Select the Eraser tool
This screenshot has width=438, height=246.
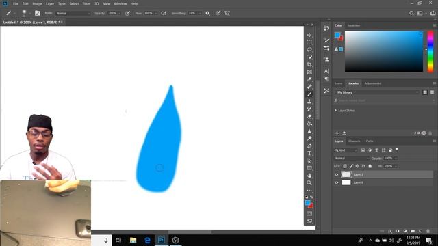pyautogui.click(x=309, y=116)
